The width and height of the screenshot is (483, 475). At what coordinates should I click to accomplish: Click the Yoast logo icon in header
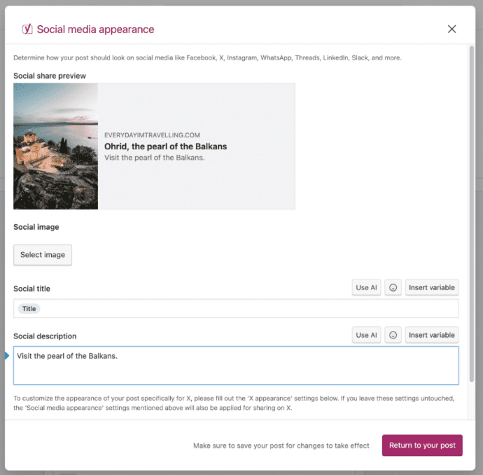pyautogui.click(x=27, y=29)
